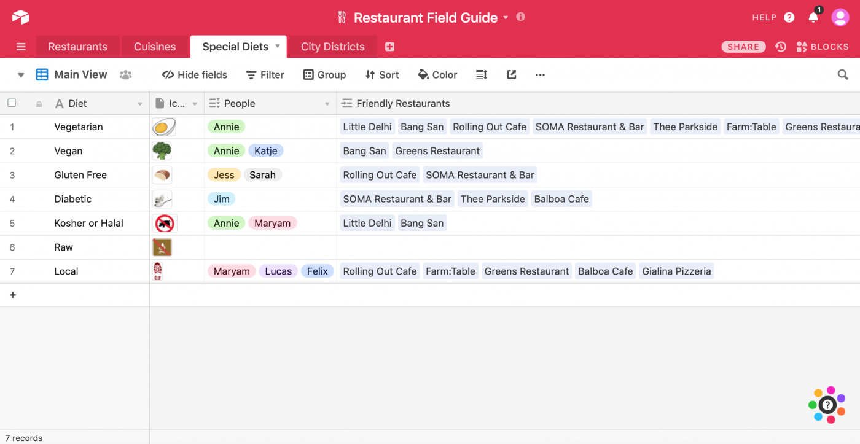Switch to the Cuisines tab
Image resolution: width=860 pixels, height=444 pixels.
[x=155, y=47]
